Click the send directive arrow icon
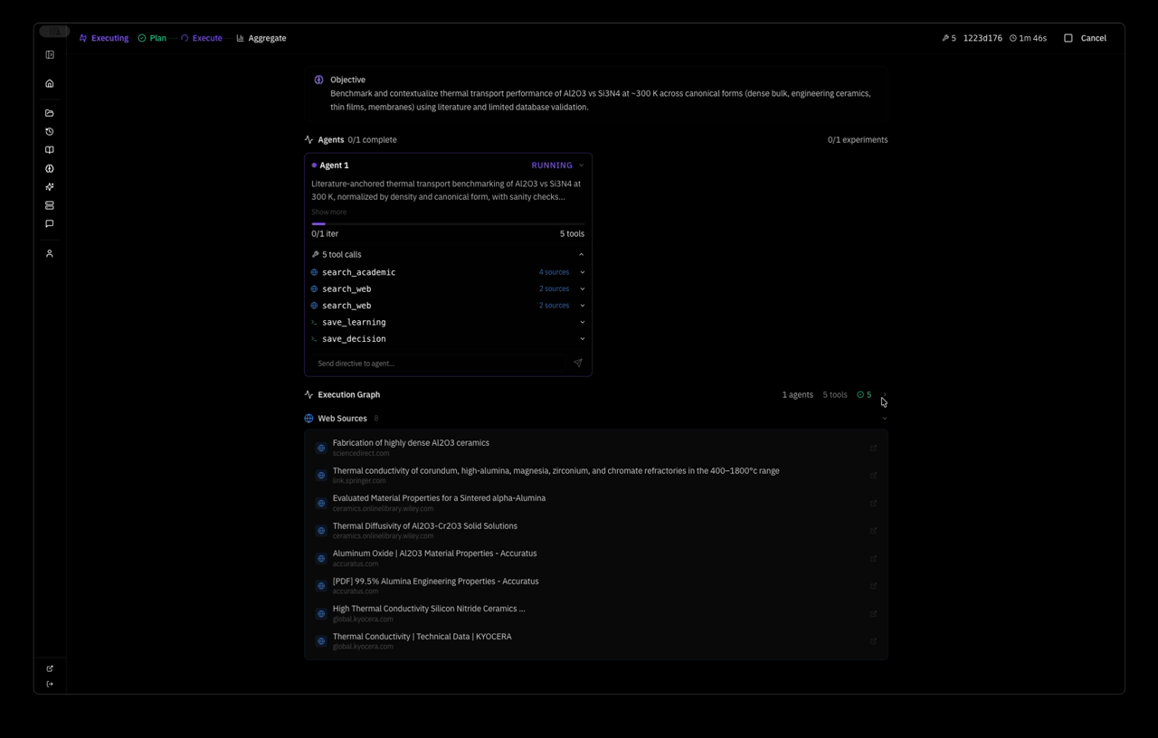The height and width of the screenshot is (738, 1158). click(577, 364)
